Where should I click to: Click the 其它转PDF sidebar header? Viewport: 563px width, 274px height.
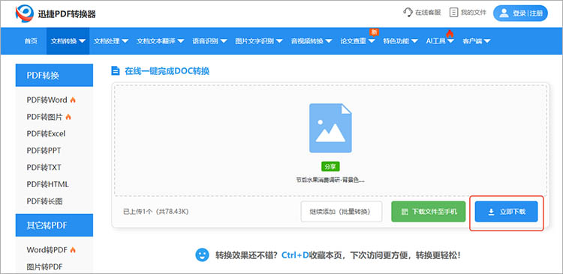click(54, 225)
